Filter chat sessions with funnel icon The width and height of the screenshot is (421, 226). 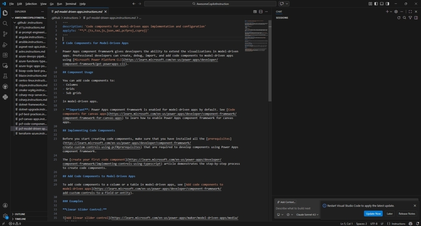pyautogui.click(x=410, y=18)
